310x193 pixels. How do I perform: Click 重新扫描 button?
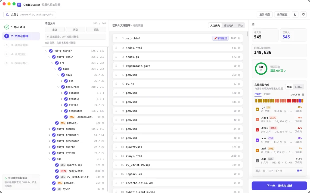265,15
